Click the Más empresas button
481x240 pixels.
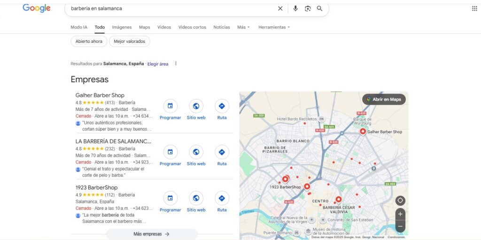pyautogui.click(x=151, y=234)
